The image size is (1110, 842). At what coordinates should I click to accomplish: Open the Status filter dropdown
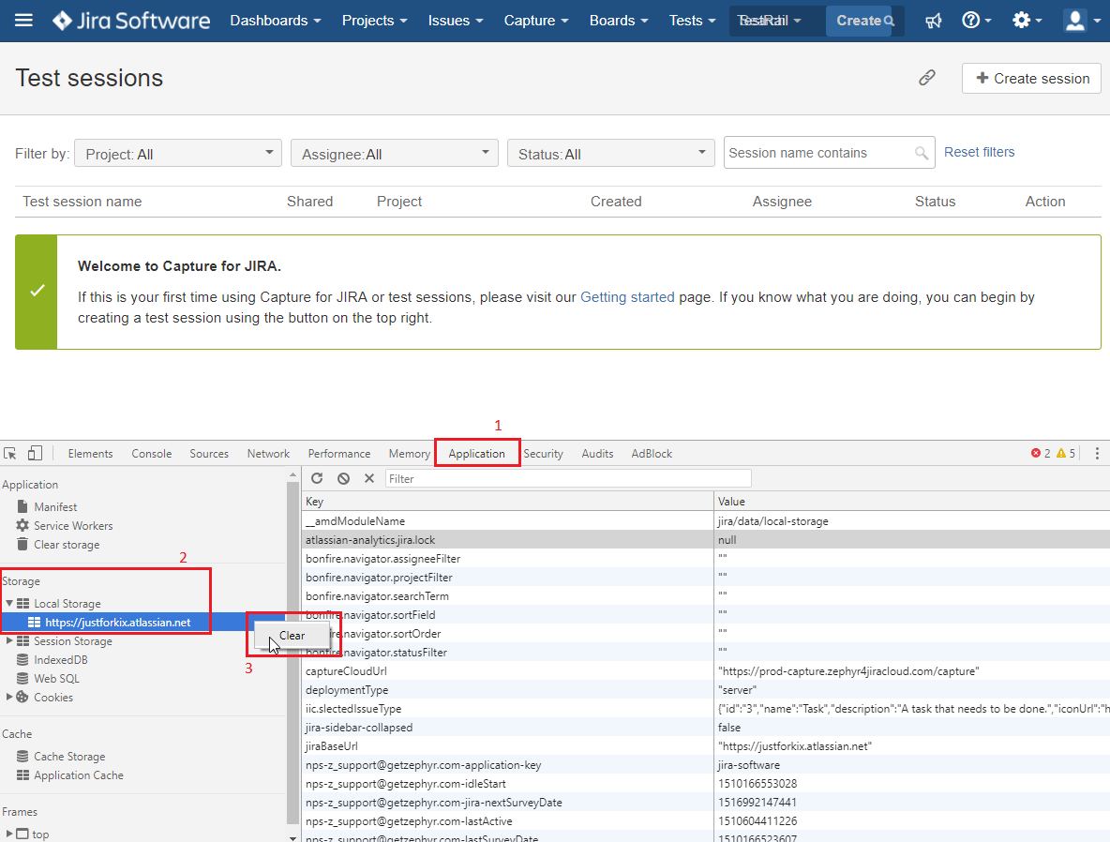tap(611, 154)
